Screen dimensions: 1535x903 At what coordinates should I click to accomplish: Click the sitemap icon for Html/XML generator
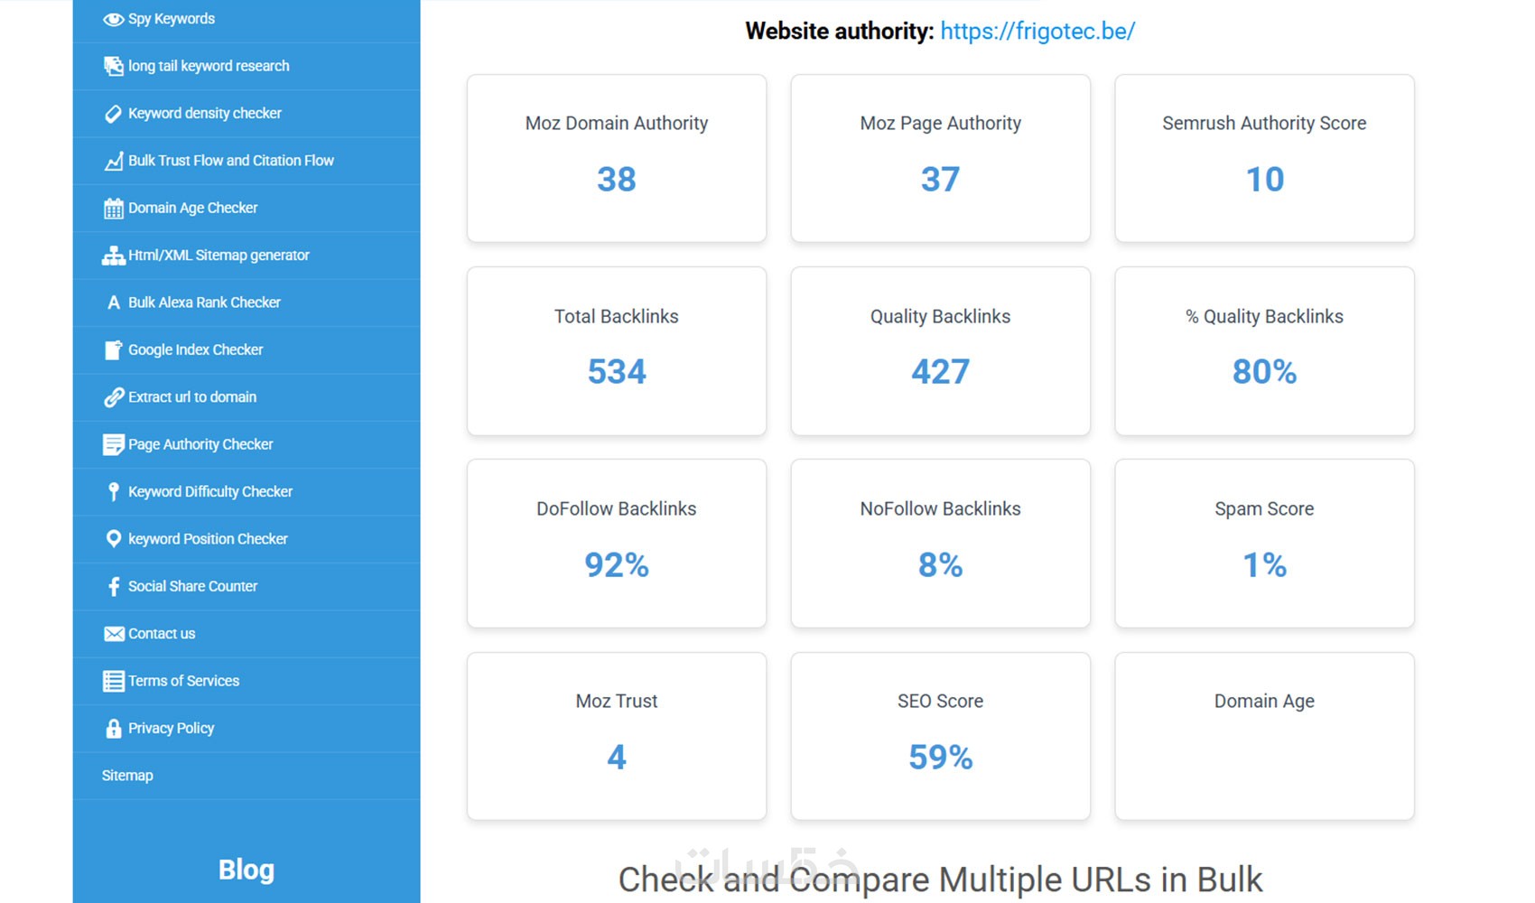tap(113, 256)
